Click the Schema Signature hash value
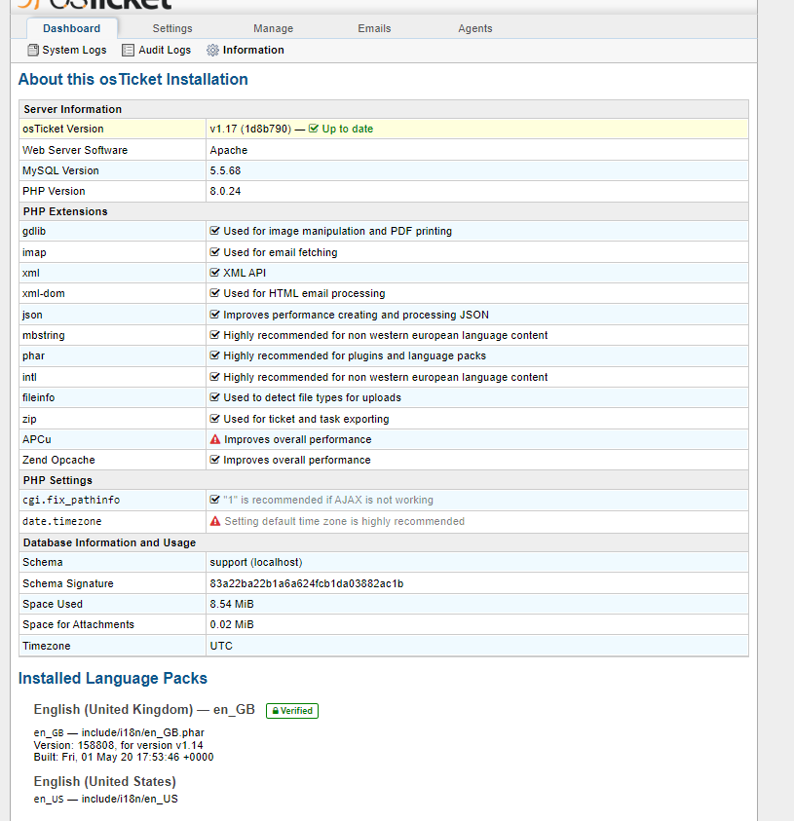 [306, 583]
